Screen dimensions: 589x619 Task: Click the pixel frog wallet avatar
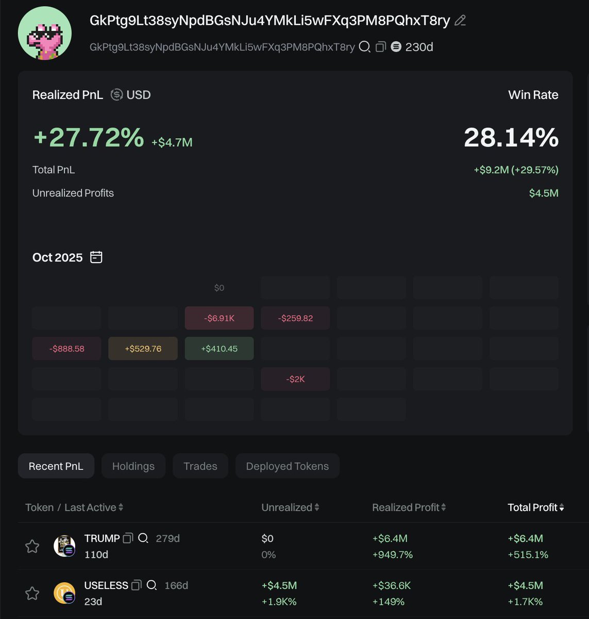[45, 33]
